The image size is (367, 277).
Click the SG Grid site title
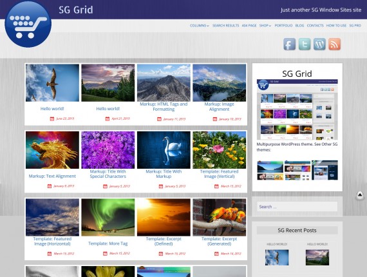click(76, 10)
